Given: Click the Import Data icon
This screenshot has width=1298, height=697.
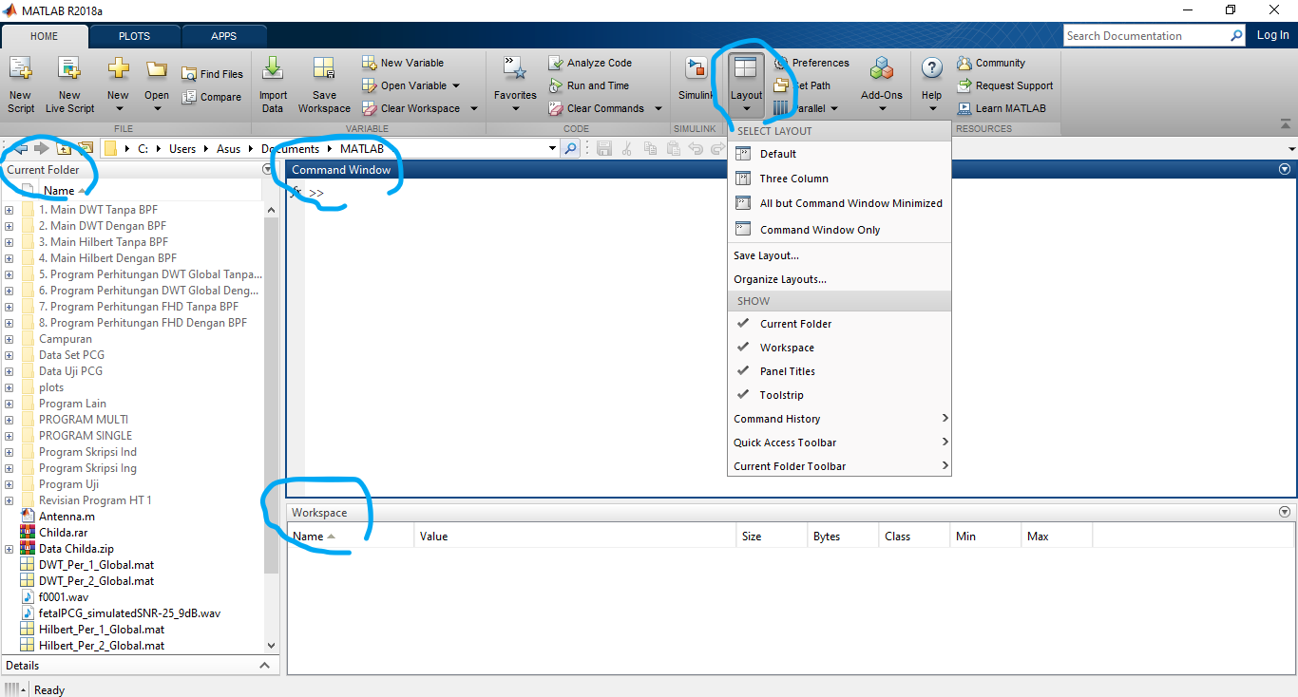Looking at the screenshot, I should 273,69.
